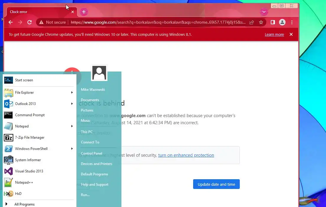Open the tab search dropdown arrow

(264, 12)
